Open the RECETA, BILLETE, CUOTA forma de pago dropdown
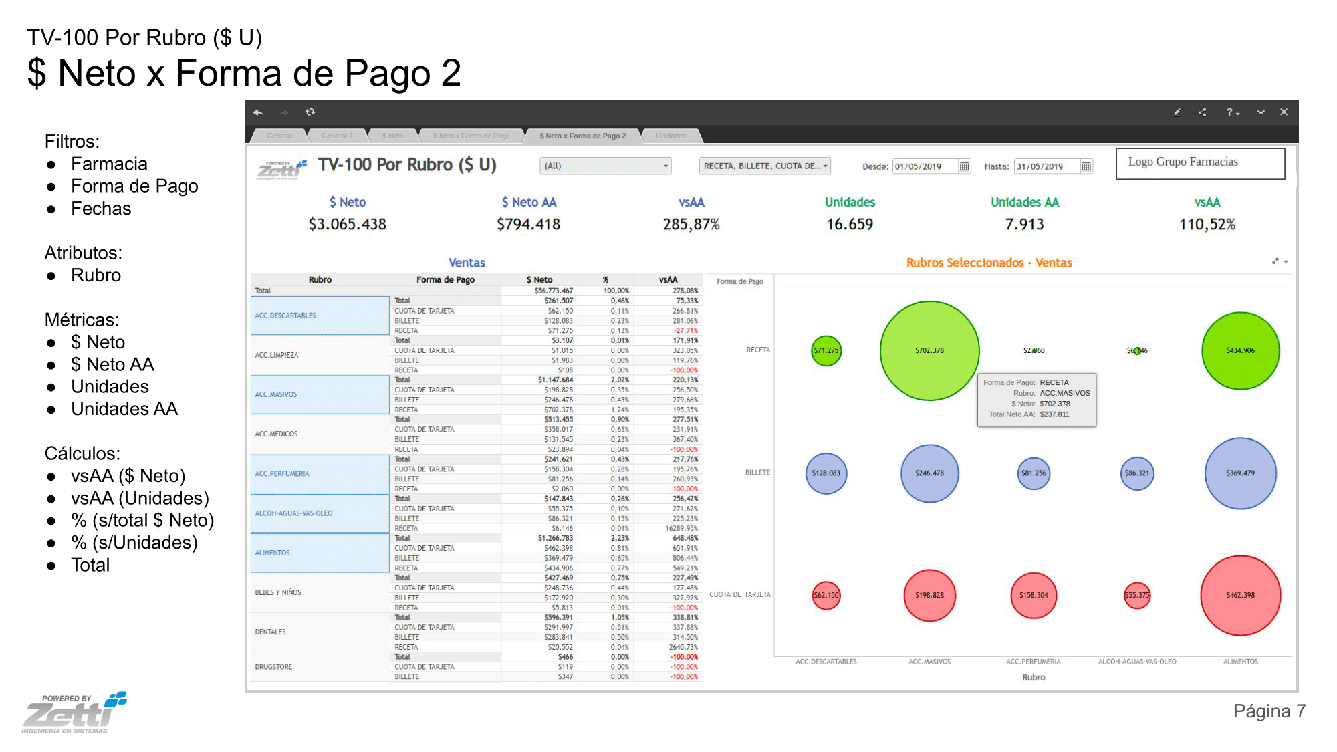Image resolution: width=1337 pixels, height=752 pixels. (765, 166)
